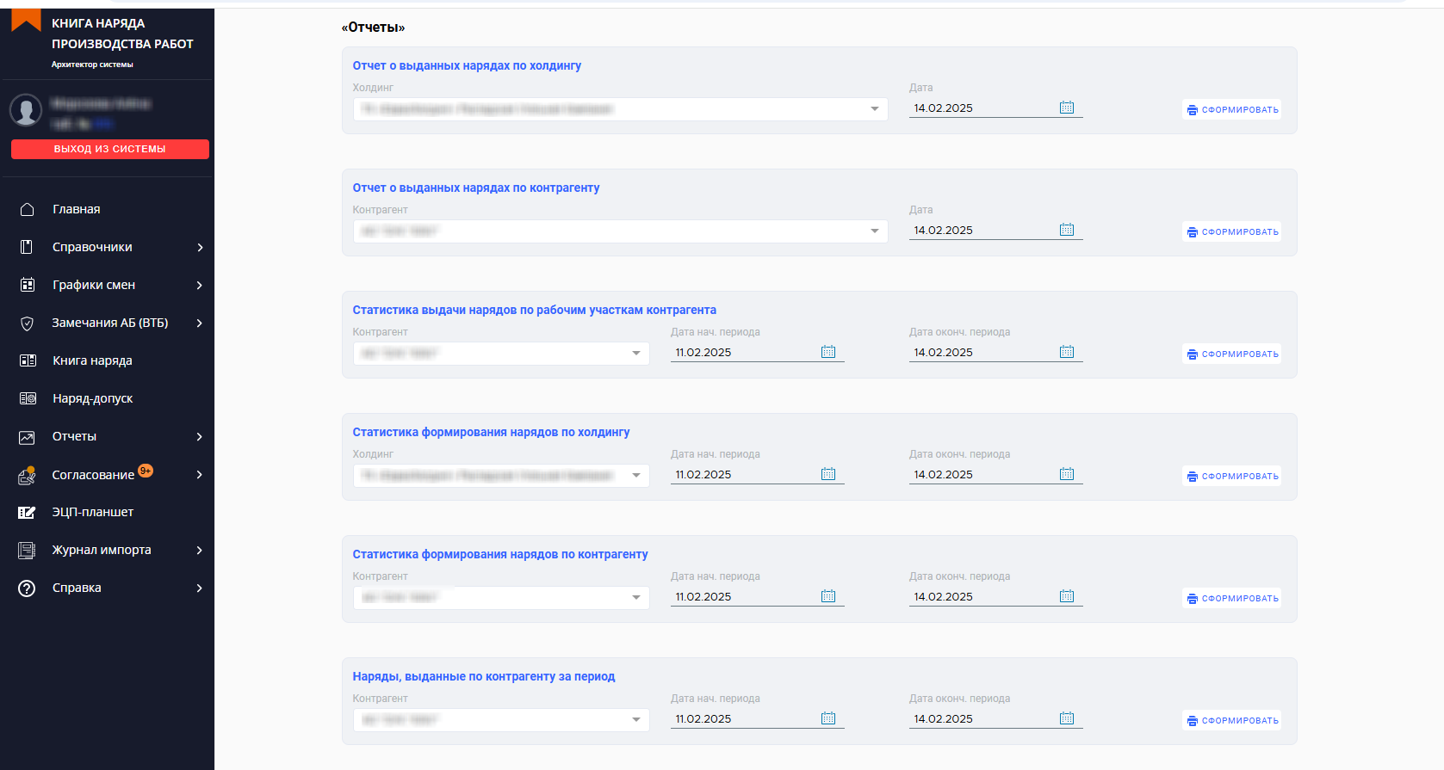This screenshot has height=770, width=1444.
Task: Click the Наряд-допуск sidebar icon
Action: pyautogui.click(x=28, y=398)
